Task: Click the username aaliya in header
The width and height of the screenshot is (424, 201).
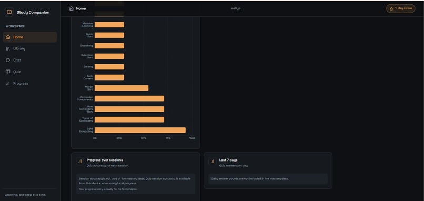Action: pyautogui.click(x=236, y=8)
